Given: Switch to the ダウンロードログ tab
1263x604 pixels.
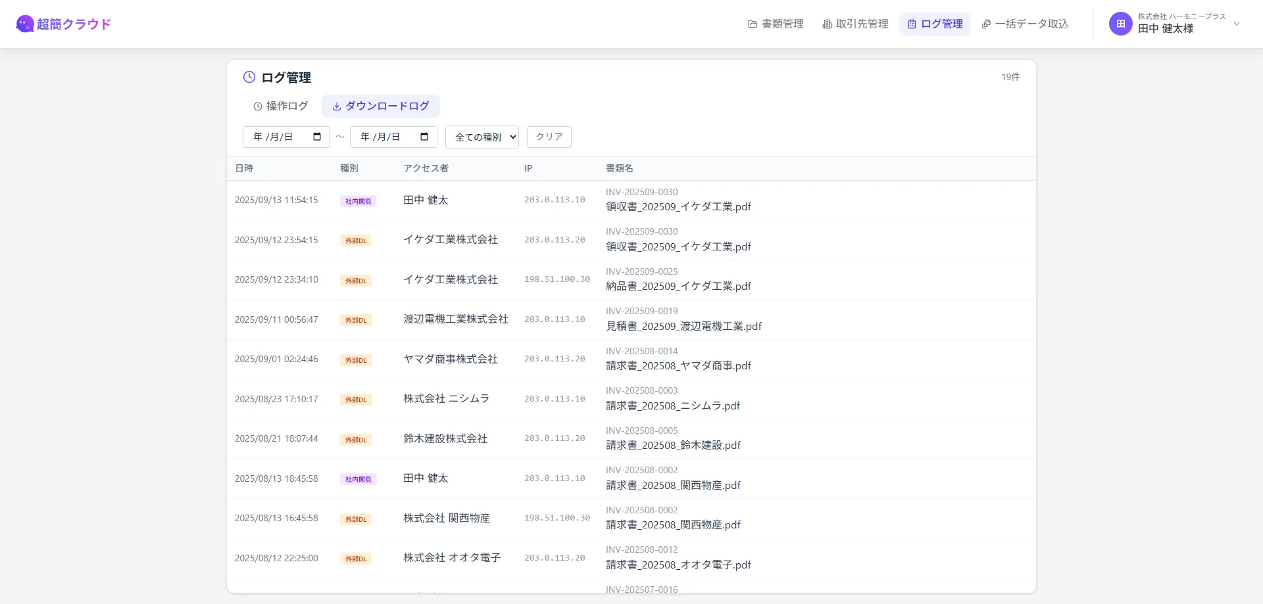Looking at the screenshot, I should click(x=380, y=106).
